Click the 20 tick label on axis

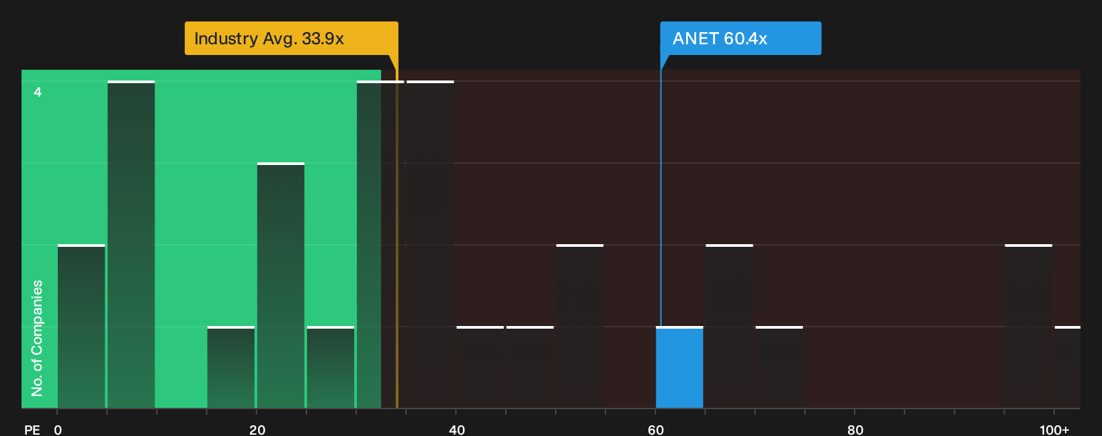(x=257, y=429)
